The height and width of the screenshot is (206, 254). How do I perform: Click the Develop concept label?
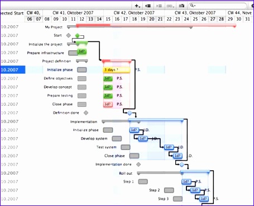[x=58, y=87]
